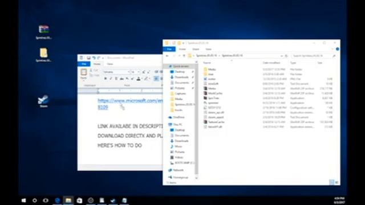Click the Cut icon in WordPad ribbon
This screenshot has height=205, width=365.
91,70
